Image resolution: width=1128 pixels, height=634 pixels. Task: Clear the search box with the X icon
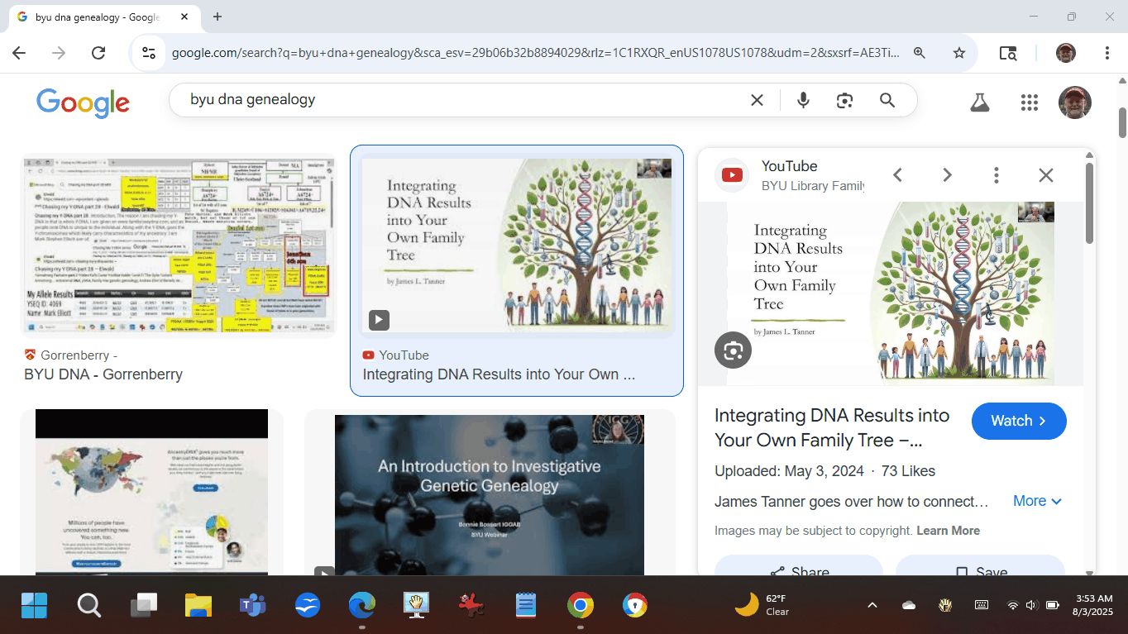pyautogui.click(x=757, y=100)
